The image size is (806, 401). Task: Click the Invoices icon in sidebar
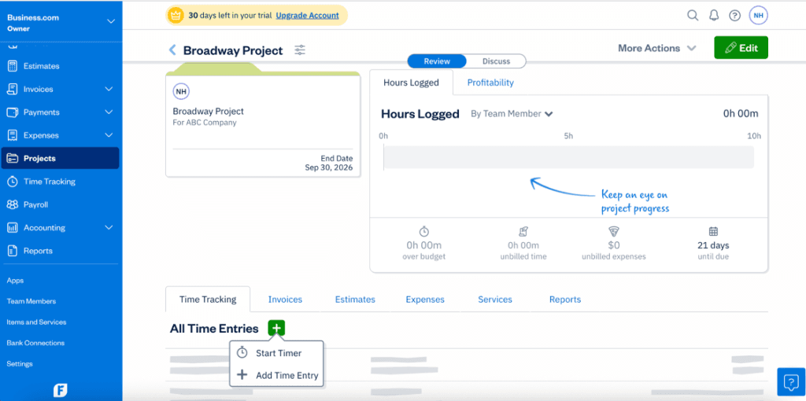tap(13, 89)
